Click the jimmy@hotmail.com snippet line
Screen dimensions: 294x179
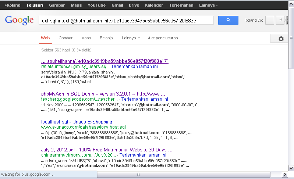pyautogui.click(x=116, y=133)
